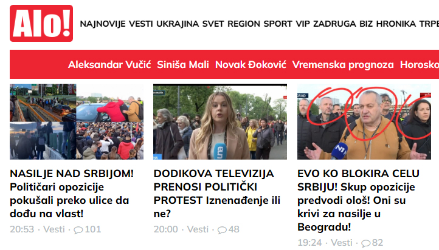This screenshot has width=439, height=250.
Task: Open the UKRAJINA section
Action: (178, 24)
